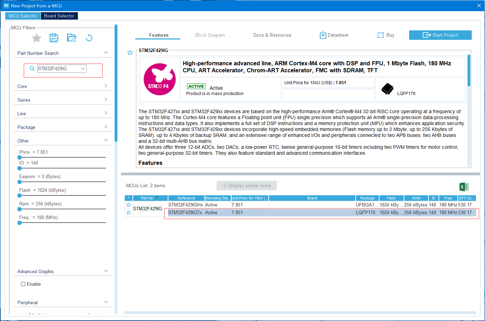Favorite the STM32F429IGHx row star
The image size is (485, 321).
[129, 205]
